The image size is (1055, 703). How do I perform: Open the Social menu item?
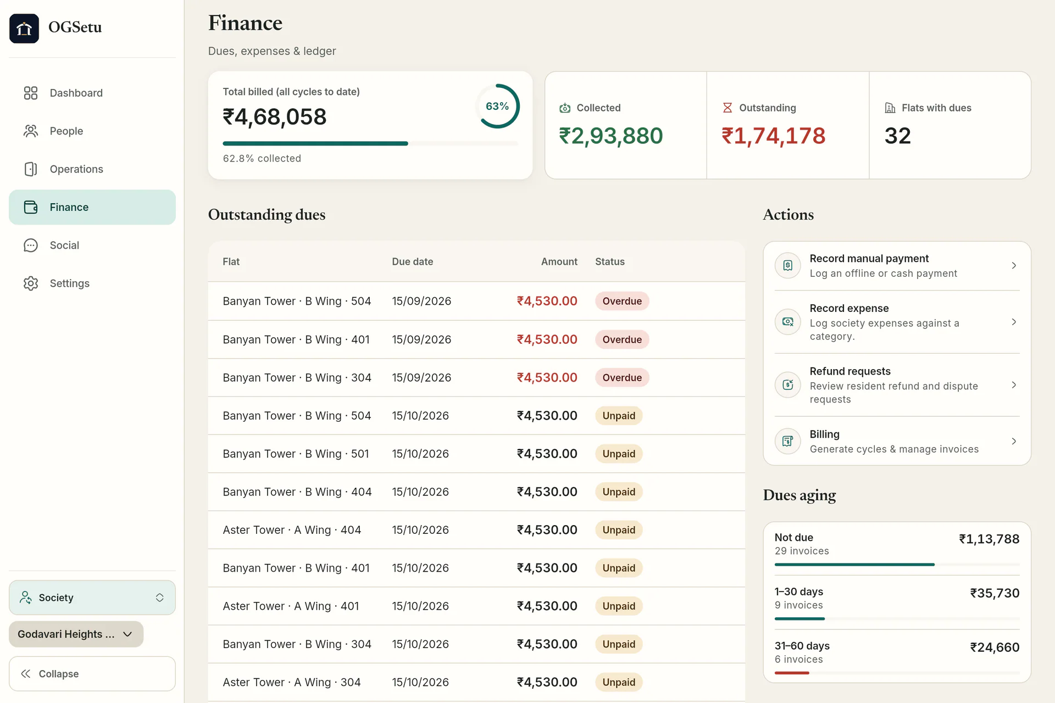pyautogui.click(x=92, y=245)
